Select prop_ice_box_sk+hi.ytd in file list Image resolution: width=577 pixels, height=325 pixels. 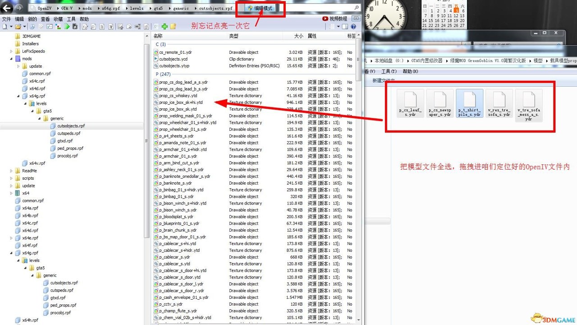coord(181,102)
